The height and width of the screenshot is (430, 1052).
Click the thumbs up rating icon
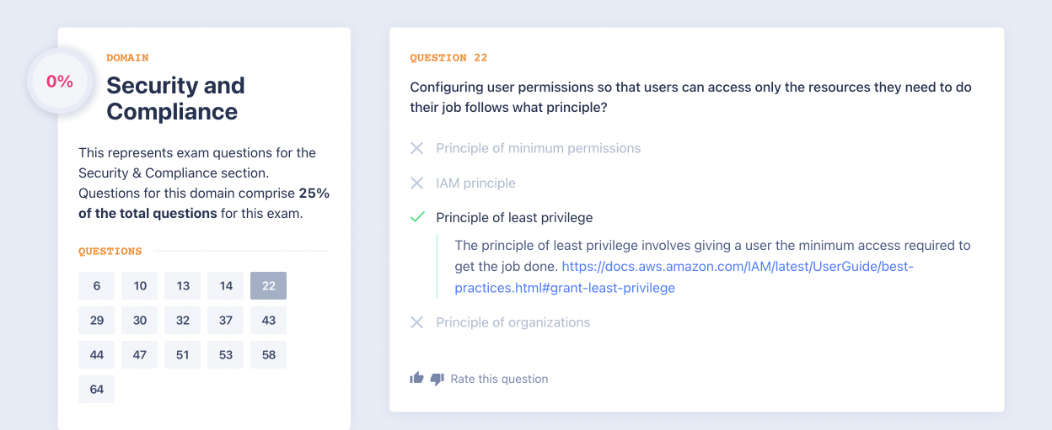coord(416,379)
